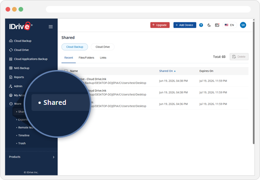
Task: Select Timeline under More
Action: [24, 135]
